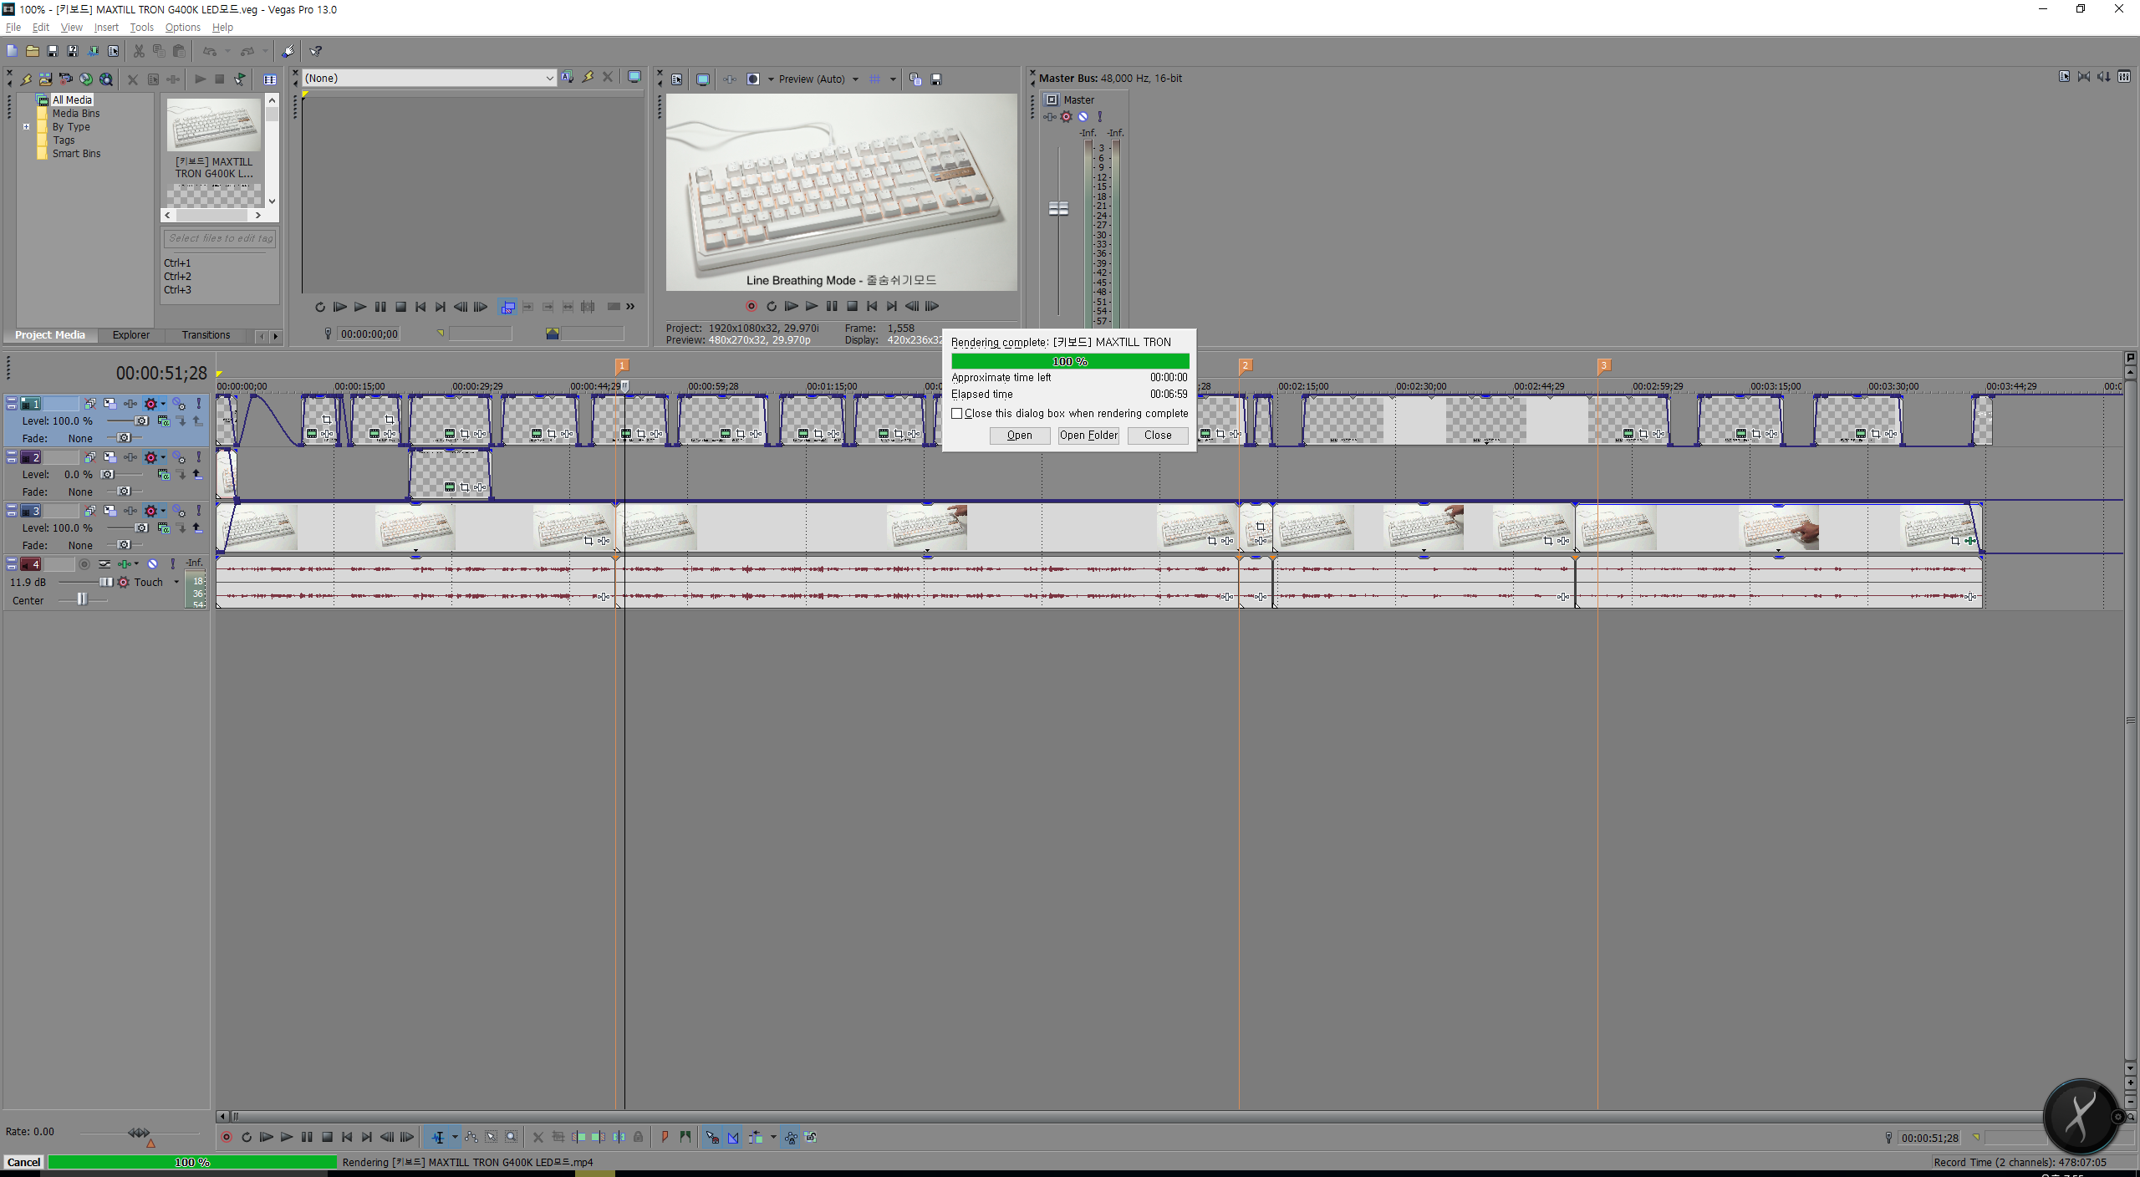Toggle Lock Envelopes to Events
Viewport: 2140px width, 1177px height.
click(791, 1137)
